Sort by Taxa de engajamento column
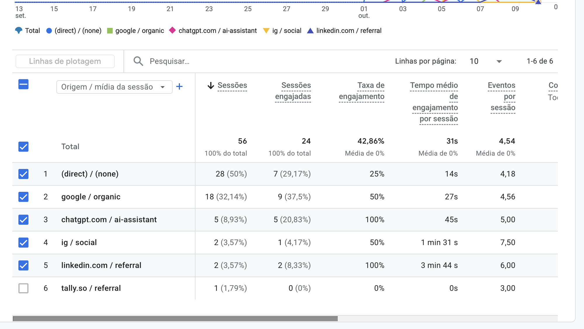The width and height of the screenshot is (584, 329). click(361, 91)
